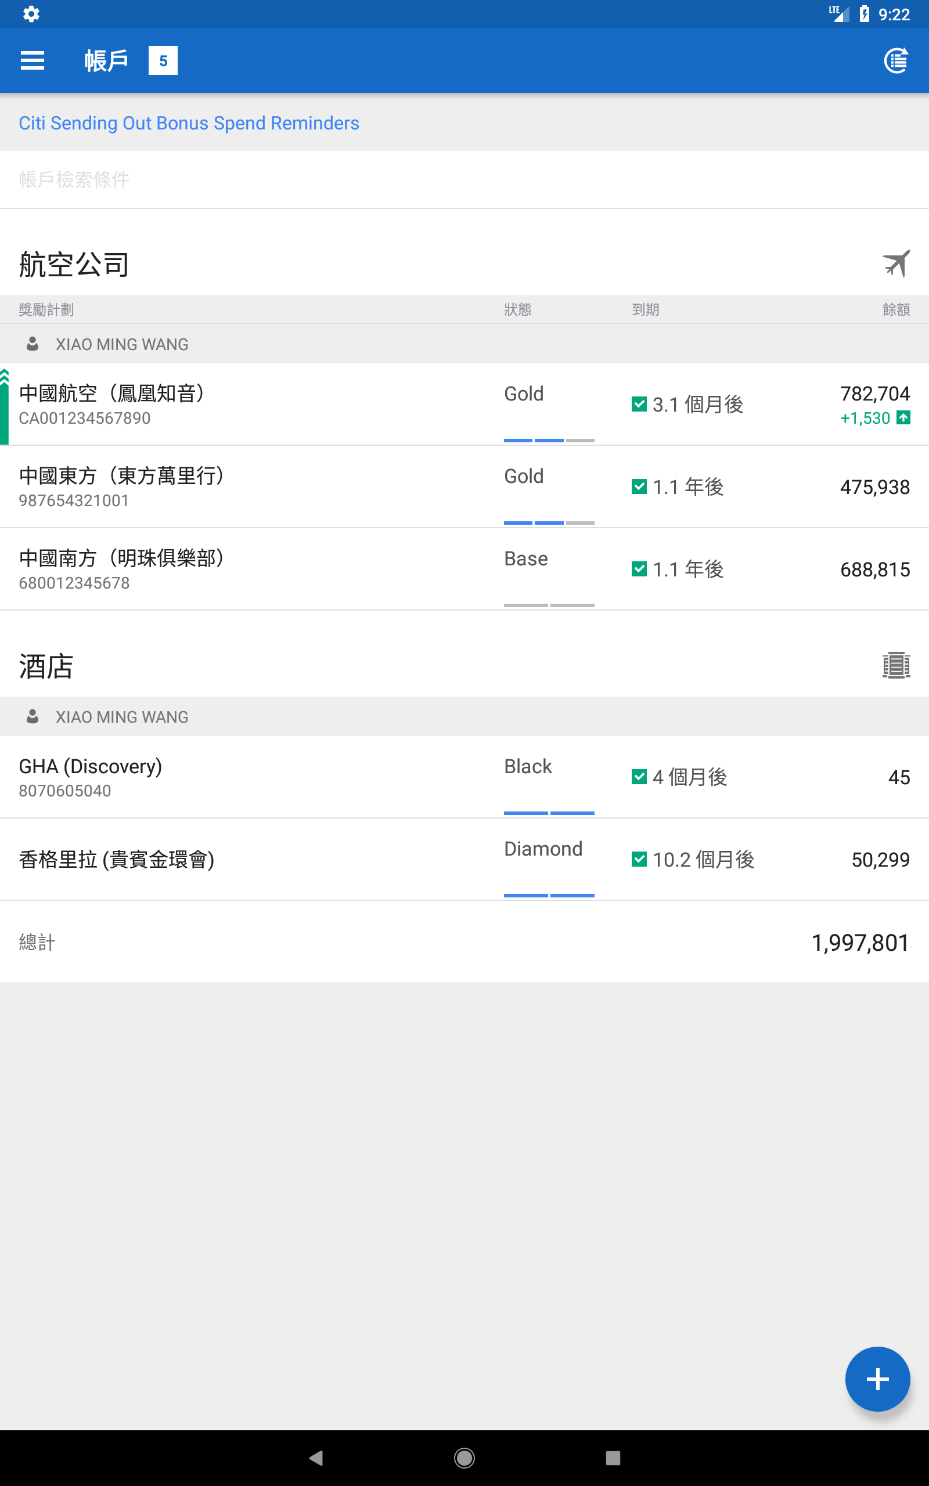The image size is (929, 1486).
Task: Toggle expiry checkbox for 10.2 個月後
Action: tap(639, 859)
